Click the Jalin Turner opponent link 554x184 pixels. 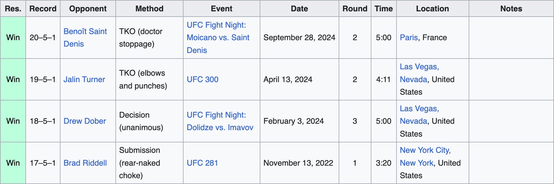pyautogui.click(x=84, y=79)
